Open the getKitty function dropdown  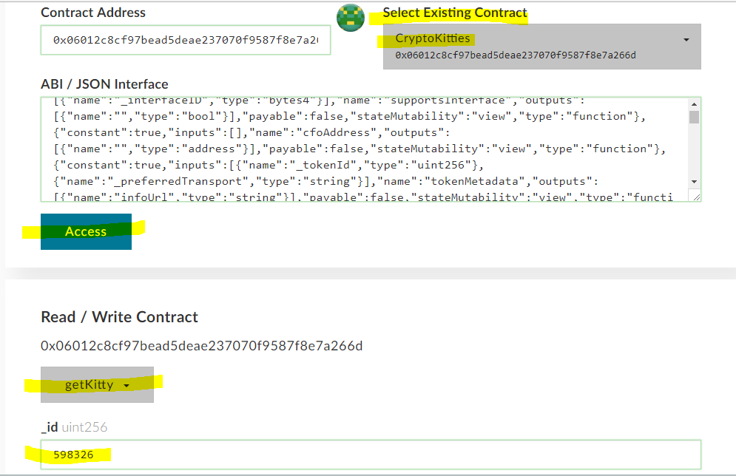97,384
